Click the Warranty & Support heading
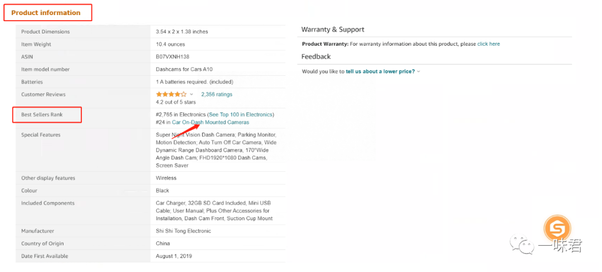Viewport: 602px width, 272px height. point(333,29)
